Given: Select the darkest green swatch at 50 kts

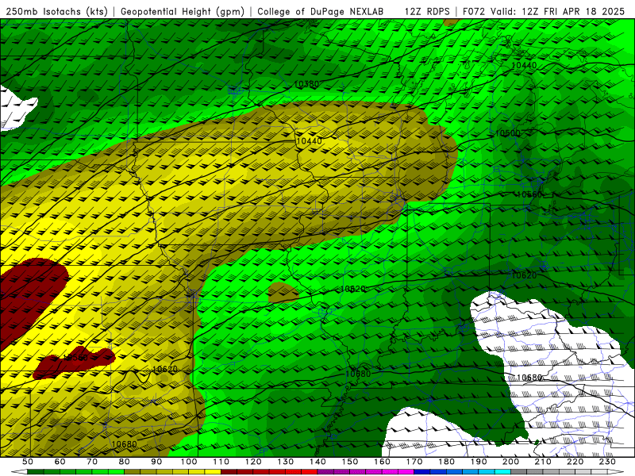Looking at the screenshot, I should pyautogui.click(x=36, y=472).
